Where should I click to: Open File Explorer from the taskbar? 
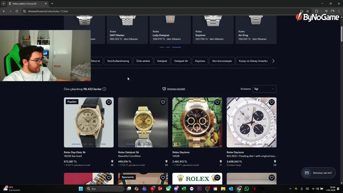223,189
